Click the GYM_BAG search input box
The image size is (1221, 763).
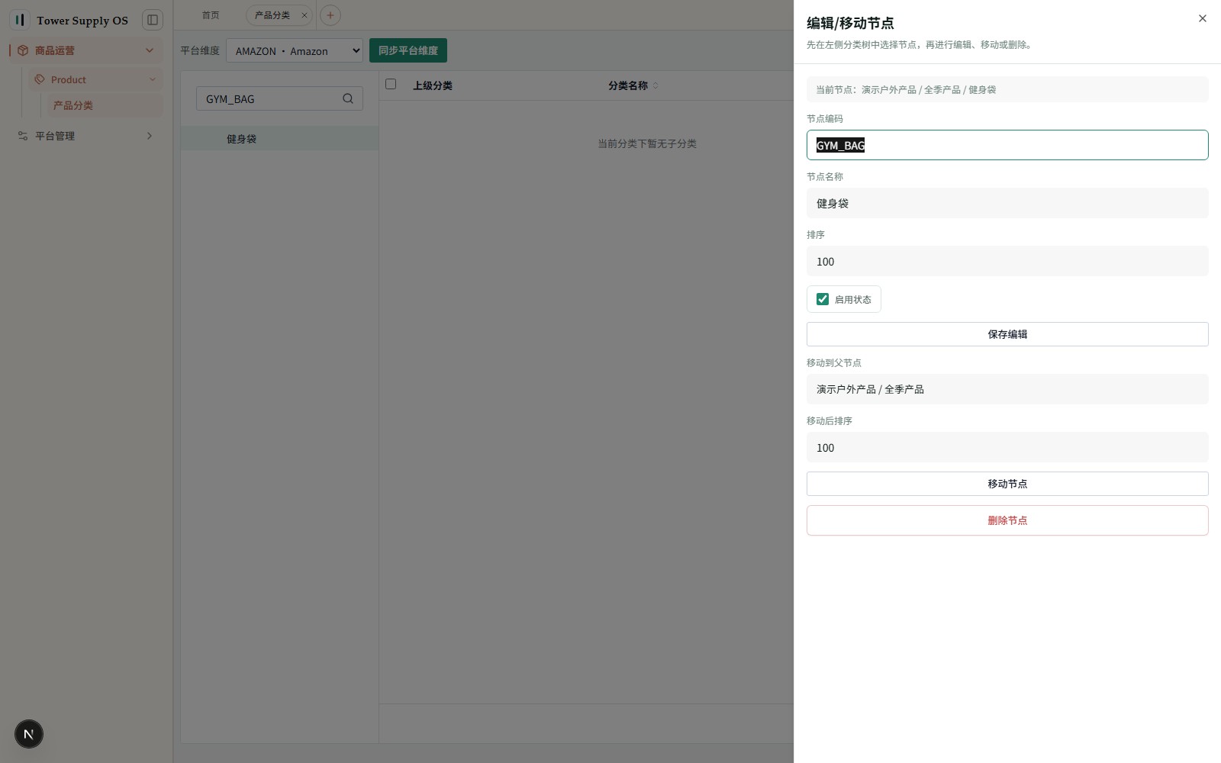pyautogui.click(x=279, y=98)
